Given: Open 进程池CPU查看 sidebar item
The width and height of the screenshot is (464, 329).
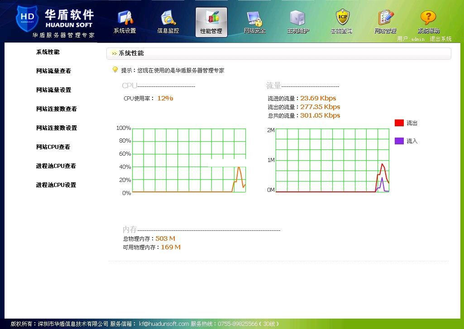Looking at the screenshot, I should click(56, 166).
